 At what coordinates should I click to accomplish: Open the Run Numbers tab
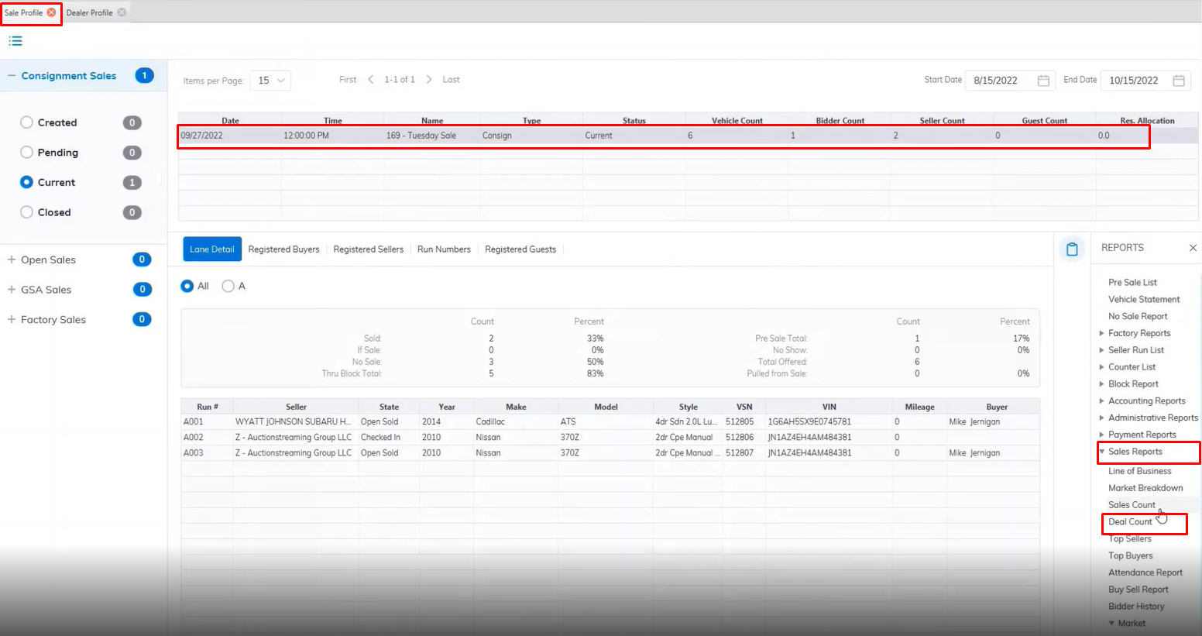pyautogui.click(x=444, y=249)
